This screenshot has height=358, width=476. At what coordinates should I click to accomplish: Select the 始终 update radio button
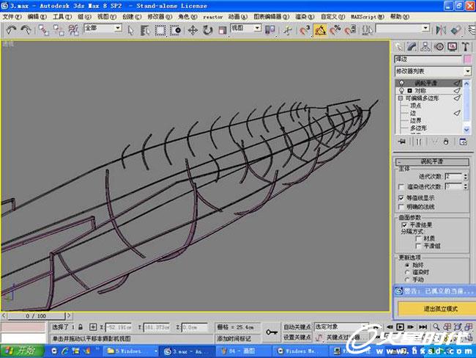coord(407,265)
